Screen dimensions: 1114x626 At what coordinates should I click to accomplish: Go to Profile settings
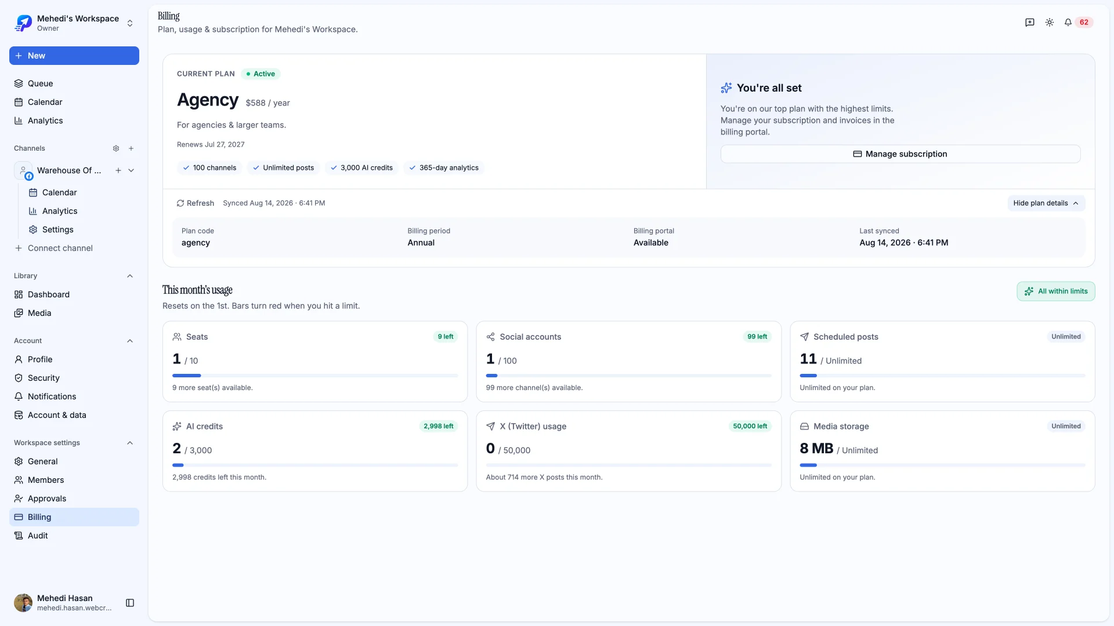point(74,359)
